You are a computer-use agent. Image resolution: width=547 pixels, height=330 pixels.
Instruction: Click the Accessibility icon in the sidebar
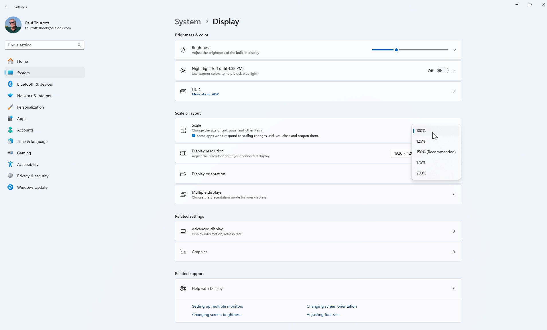point(10,164)
